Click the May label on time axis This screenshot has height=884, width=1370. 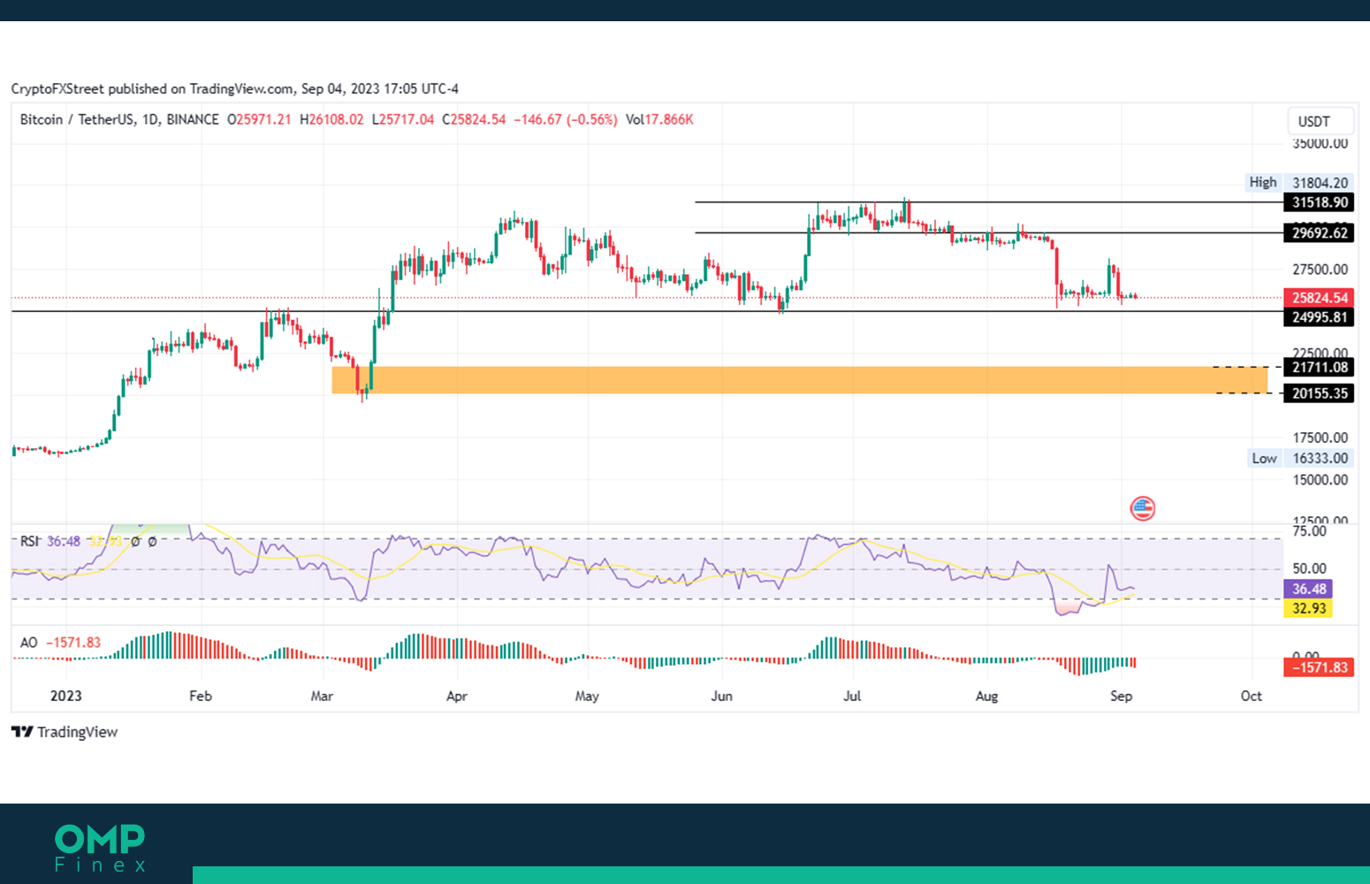587,696
